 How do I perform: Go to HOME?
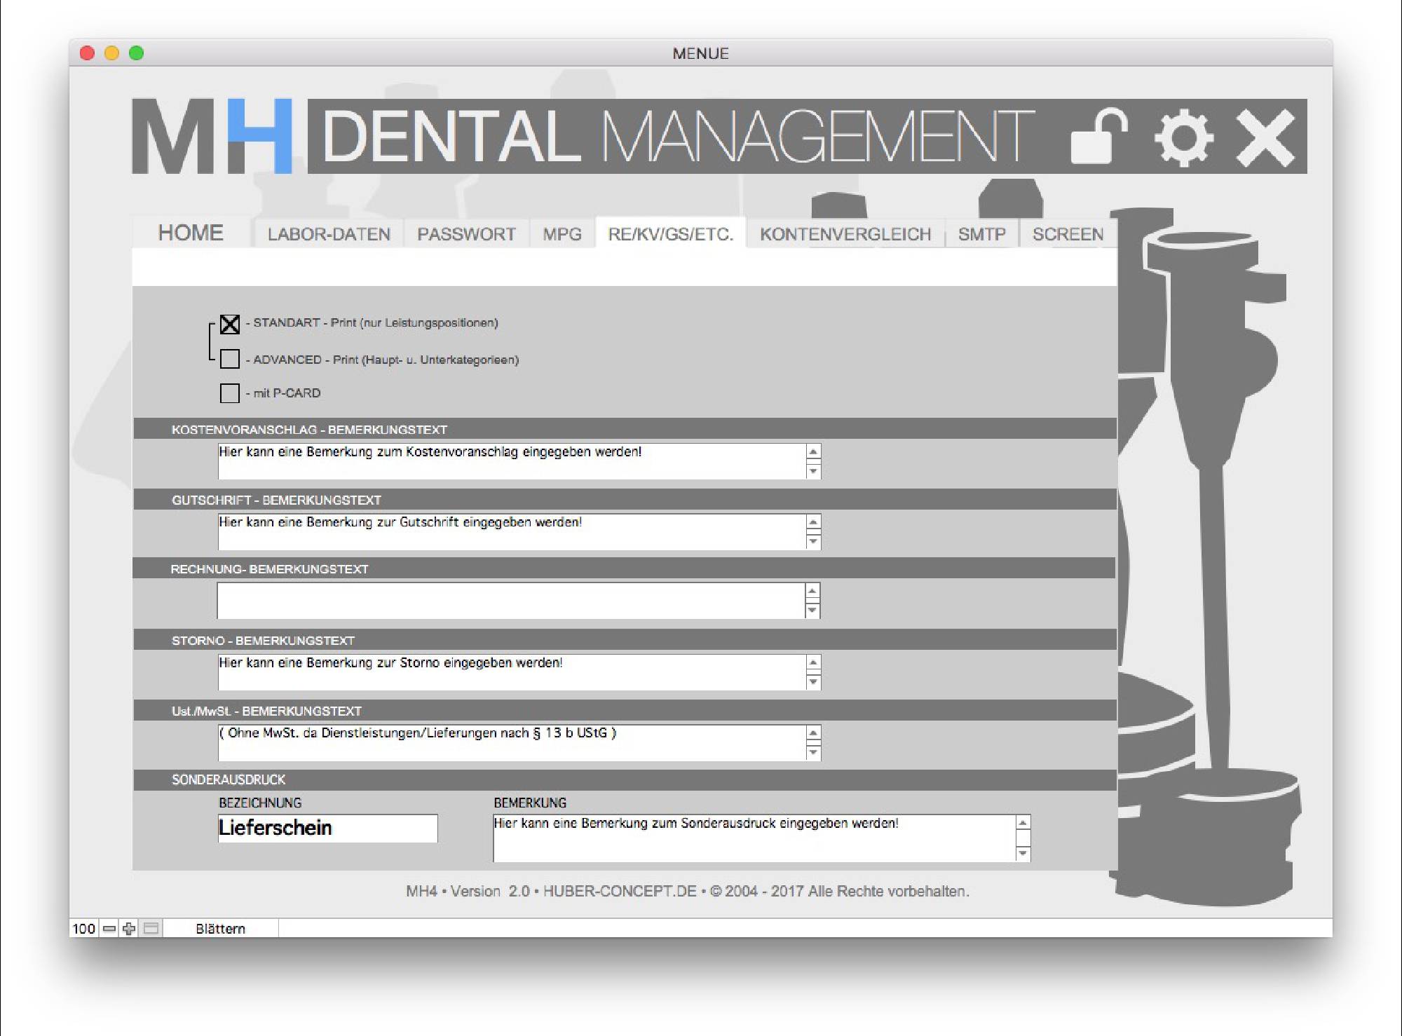191,233
